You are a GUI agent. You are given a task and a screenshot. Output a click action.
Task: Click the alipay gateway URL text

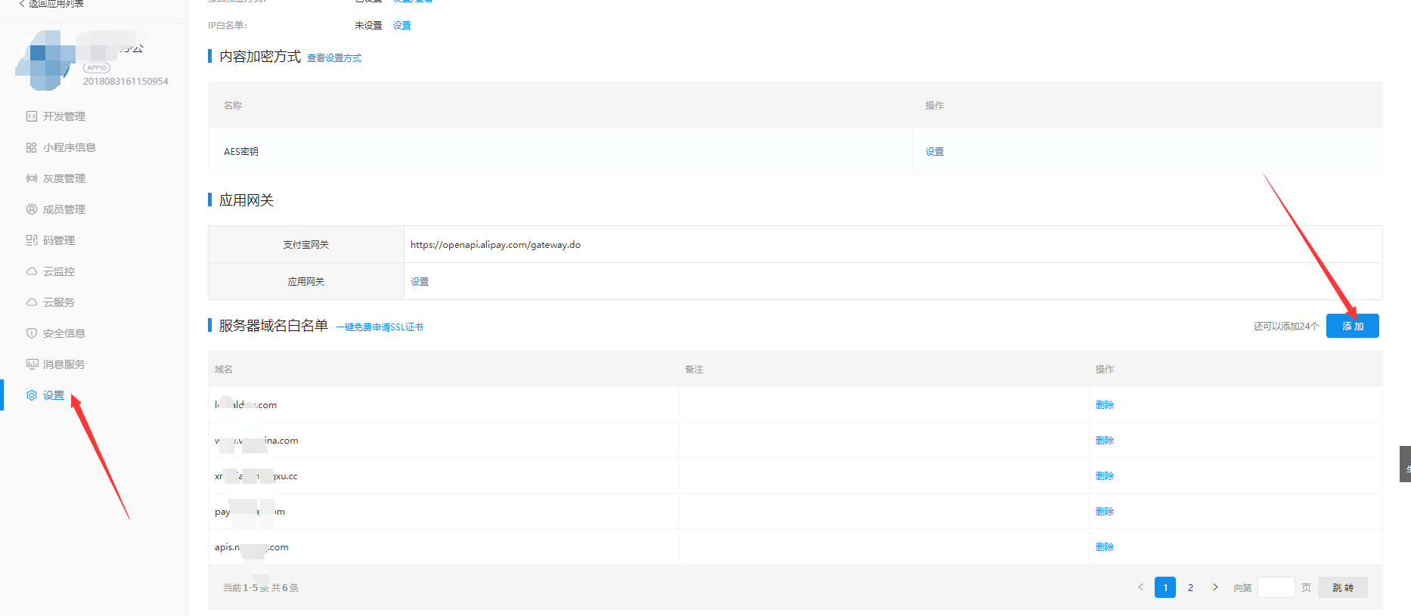(495, 245)
